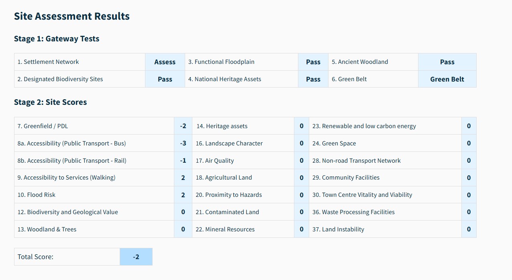512x280 pixels.
Task: Select the Land Instability score cell
Action: (x=469, y=229)
